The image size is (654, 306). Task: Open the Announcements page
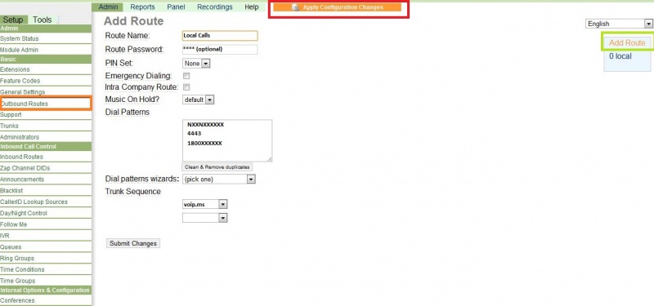(x=46, y=180)
